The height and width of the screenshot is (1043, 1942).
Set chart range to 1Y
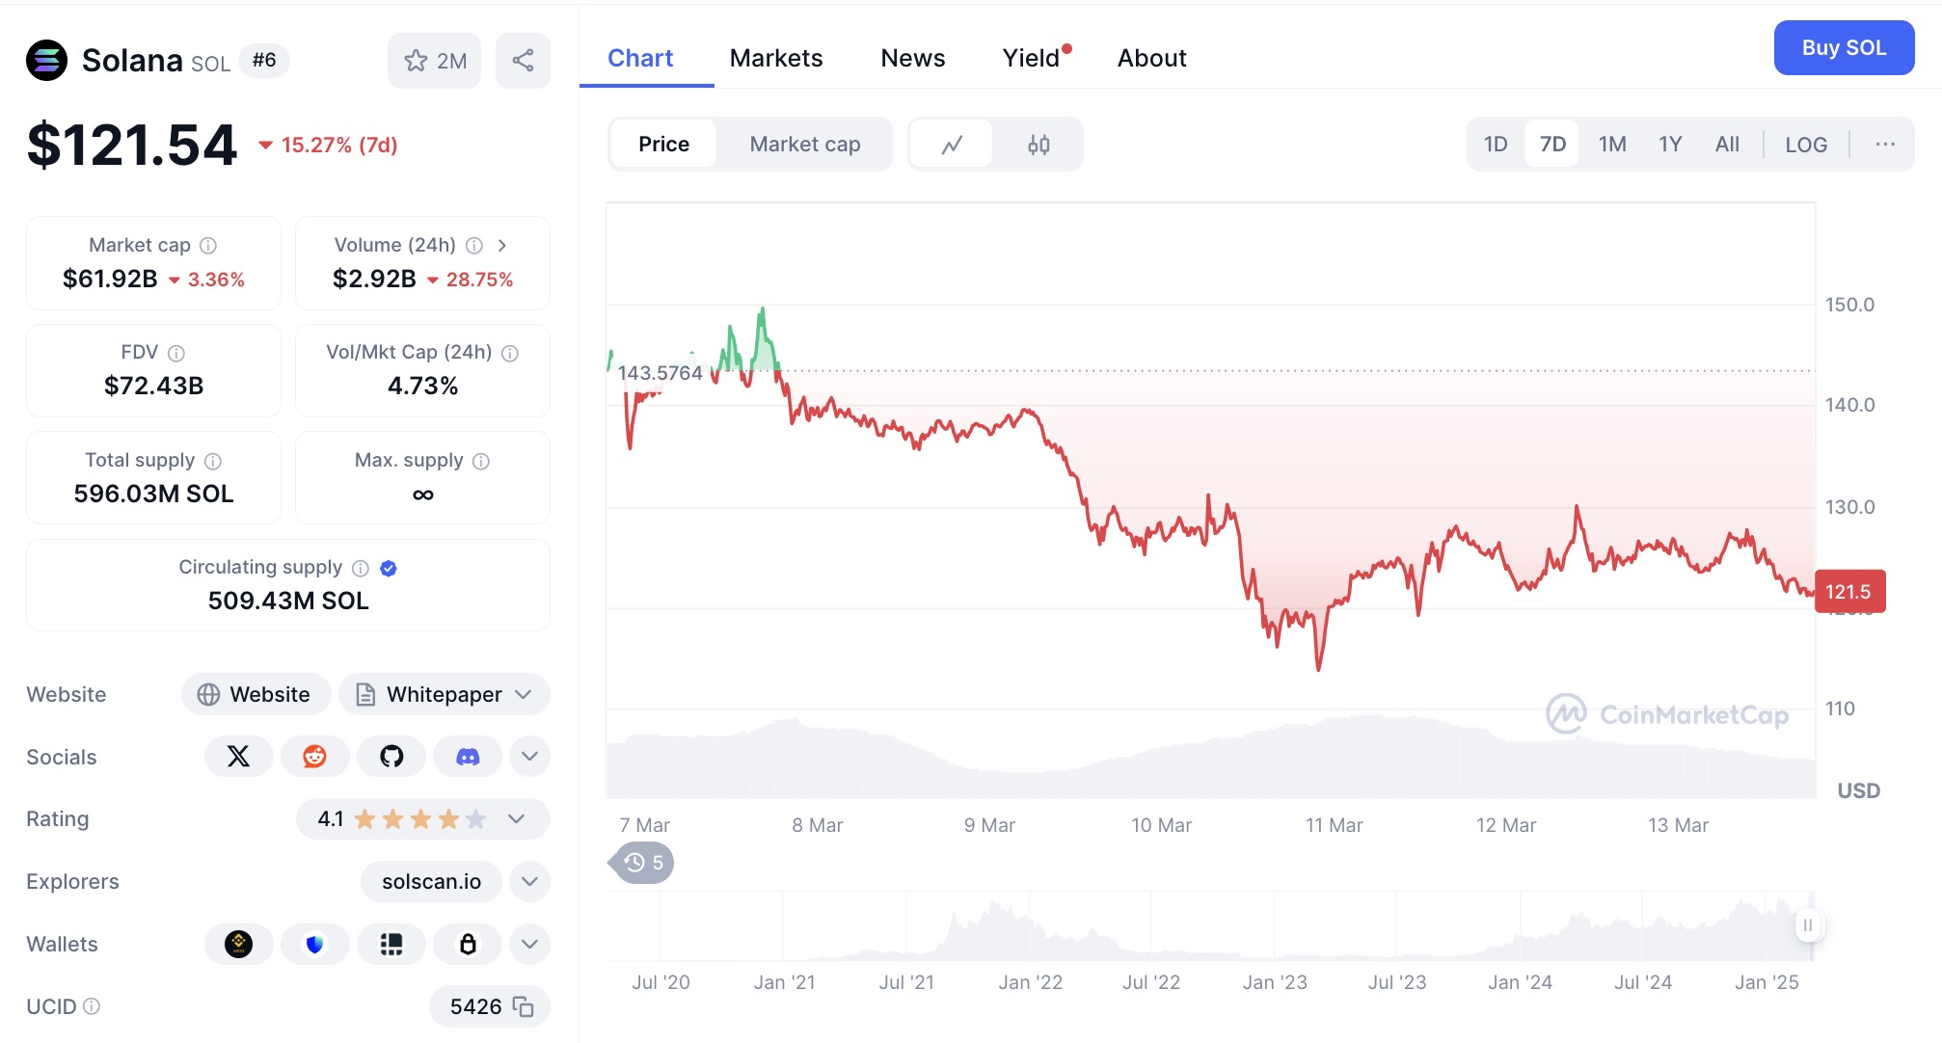click(1670, 145)
